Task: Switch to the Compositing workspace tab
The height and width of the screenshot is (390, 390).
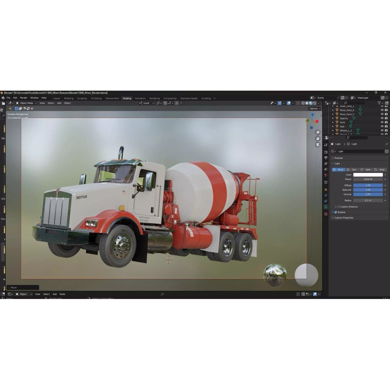Action: click(170, 98)
